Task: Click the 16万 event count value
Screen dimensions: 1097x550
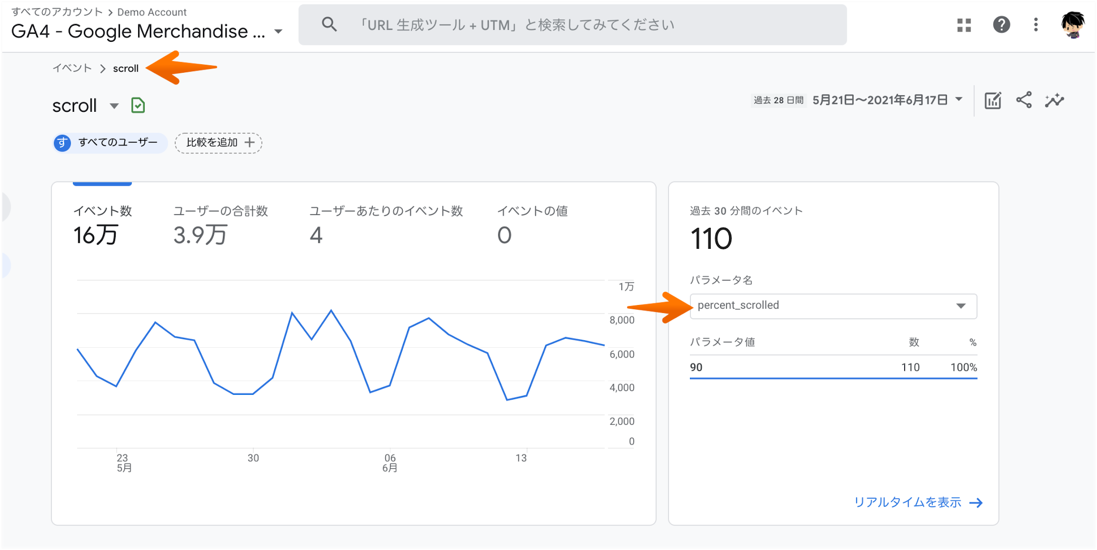Action: click(x=95, y=235)
